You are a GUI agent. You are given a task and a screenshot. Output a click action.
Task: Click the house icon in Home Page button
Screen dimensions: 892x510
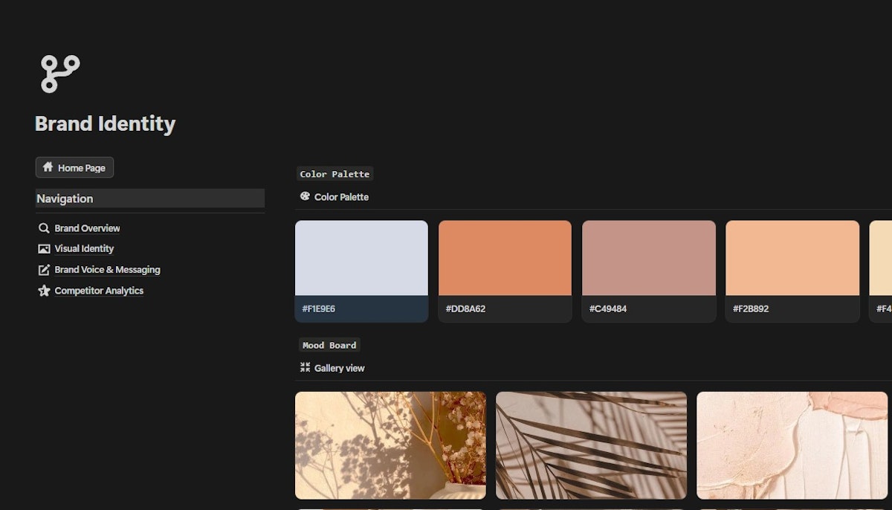[x=48, y=167]
